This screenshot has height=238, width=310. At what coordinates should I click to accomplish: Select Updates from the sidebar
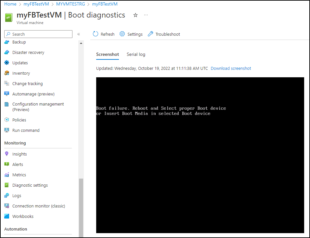click(20, 63)
